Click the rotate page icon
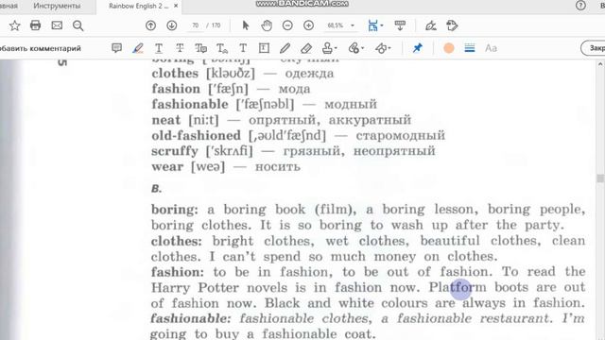 452,25
